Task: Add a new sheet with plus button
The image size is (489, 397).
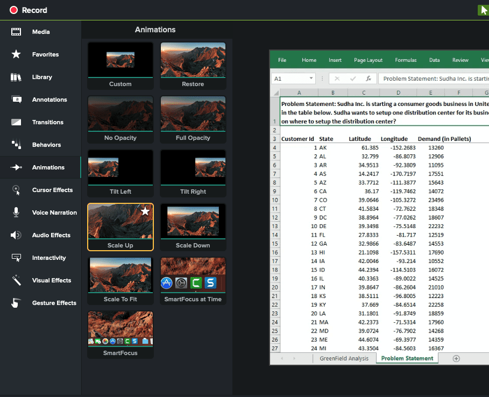Action: tap(456, 358)
